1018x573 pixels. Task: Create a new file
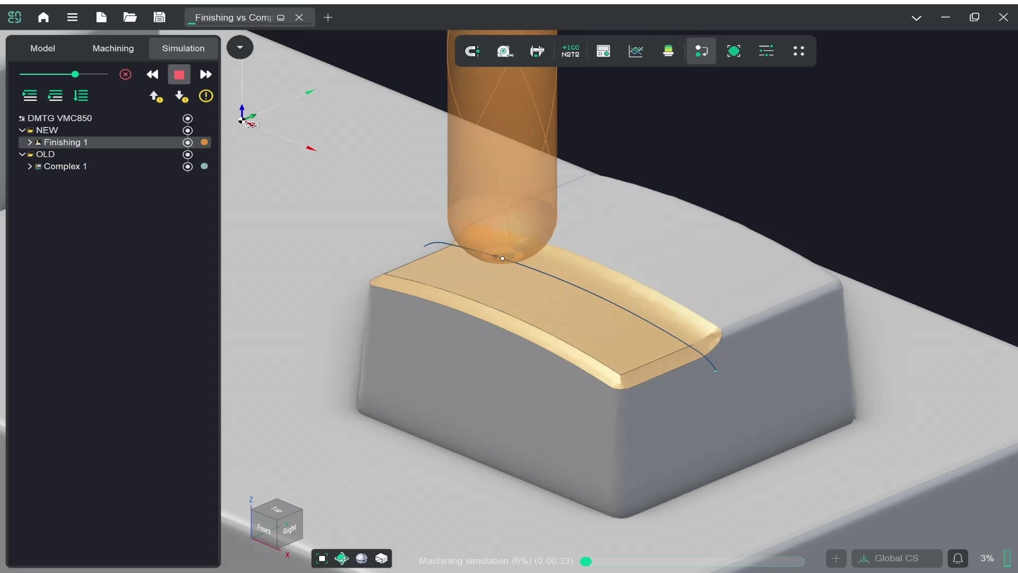pos(101,18)
